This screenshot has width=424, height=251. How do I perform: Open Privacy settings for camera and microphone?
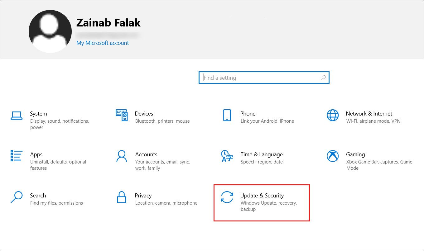point(143,196)
